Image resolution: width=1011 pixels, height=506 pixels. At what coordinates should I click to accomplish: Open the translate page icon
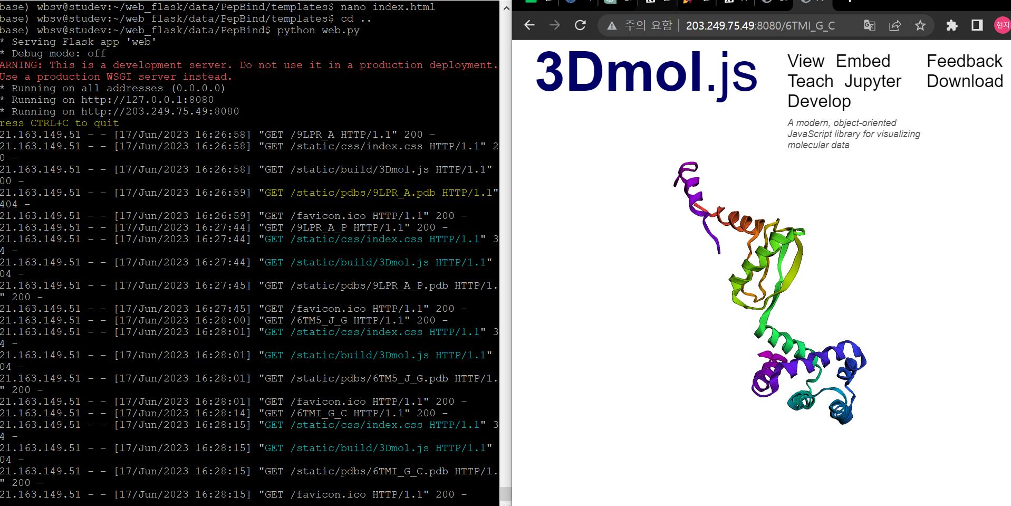[870, 25]
